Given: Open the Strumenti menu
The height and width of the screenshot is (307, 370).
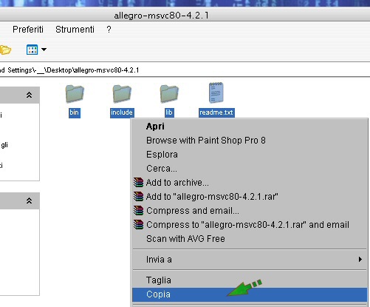Looking at the screenshot, I should 75,30.
